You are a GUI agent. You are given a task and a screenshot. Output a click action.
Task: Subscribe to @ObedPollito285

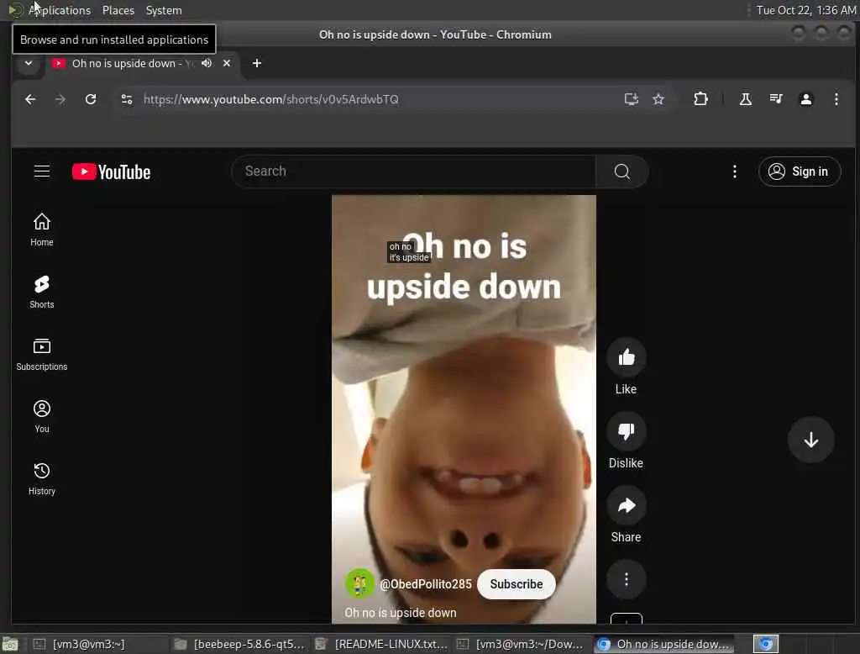[x=517, y=583]
